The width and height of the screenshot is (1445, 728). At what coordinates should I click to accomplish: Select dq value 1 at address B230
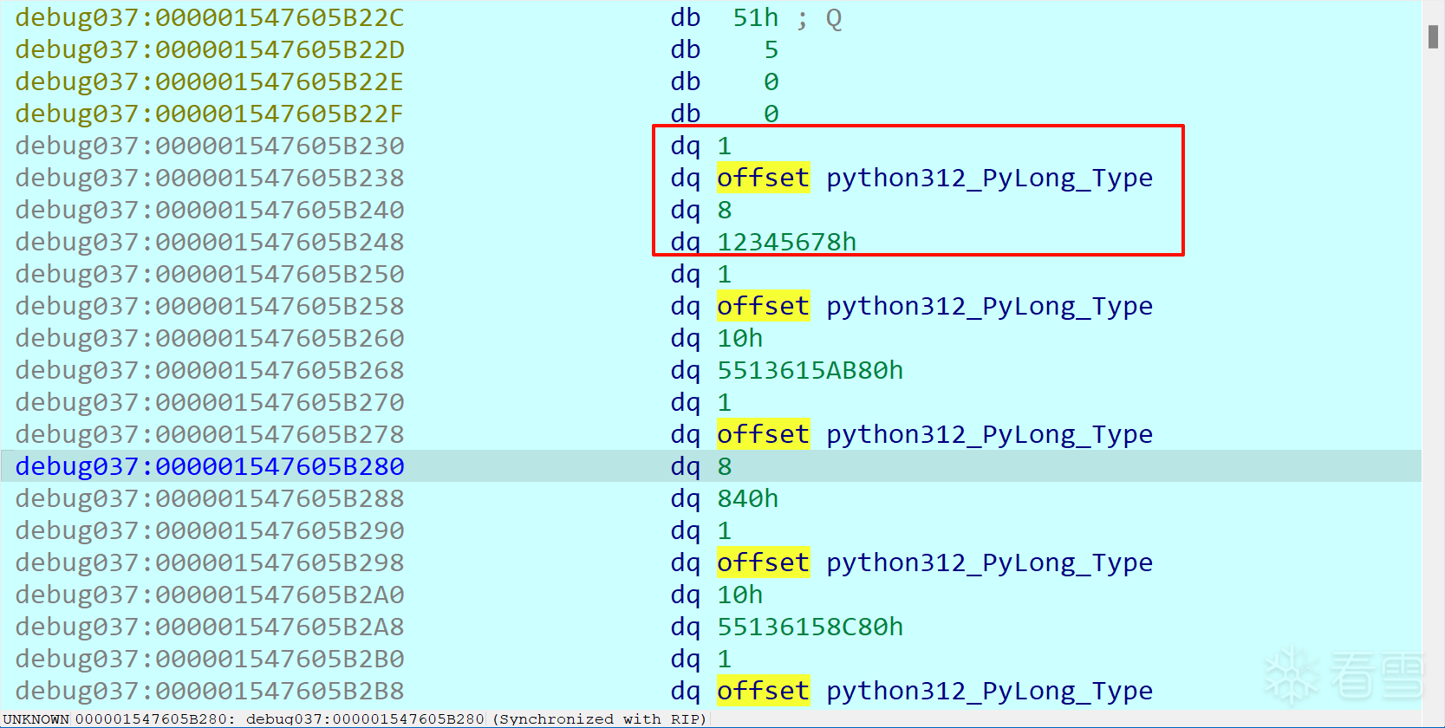tap(725, 146)
